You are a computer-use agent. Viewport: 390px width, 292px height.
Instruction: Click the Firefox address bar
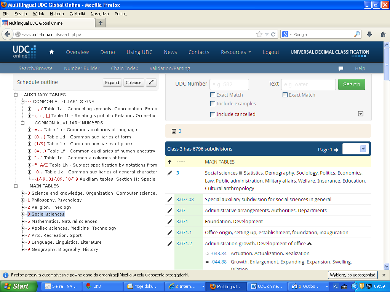(138, 35)
